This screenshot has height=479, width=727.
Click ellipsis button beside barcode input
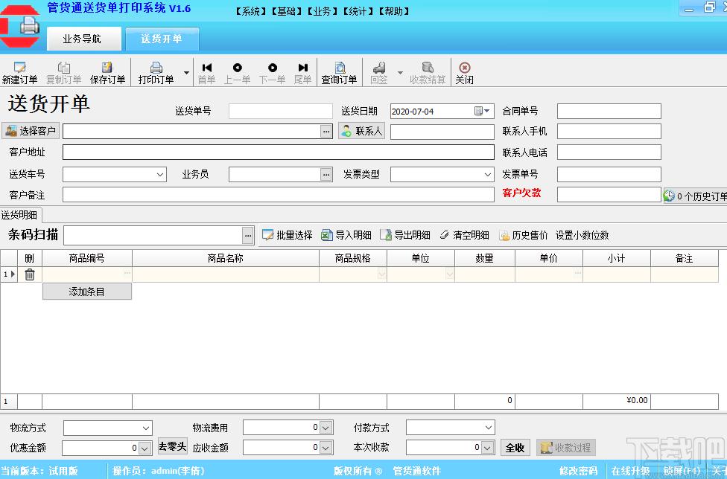[x=248, y=236]
